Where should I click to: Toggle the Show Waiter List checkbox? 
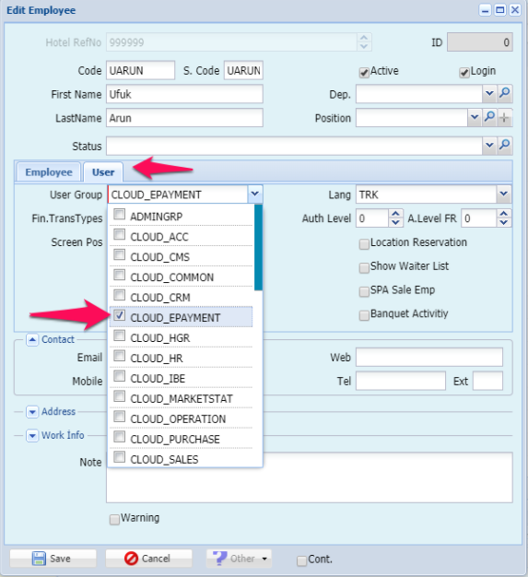tap(364, 267)
